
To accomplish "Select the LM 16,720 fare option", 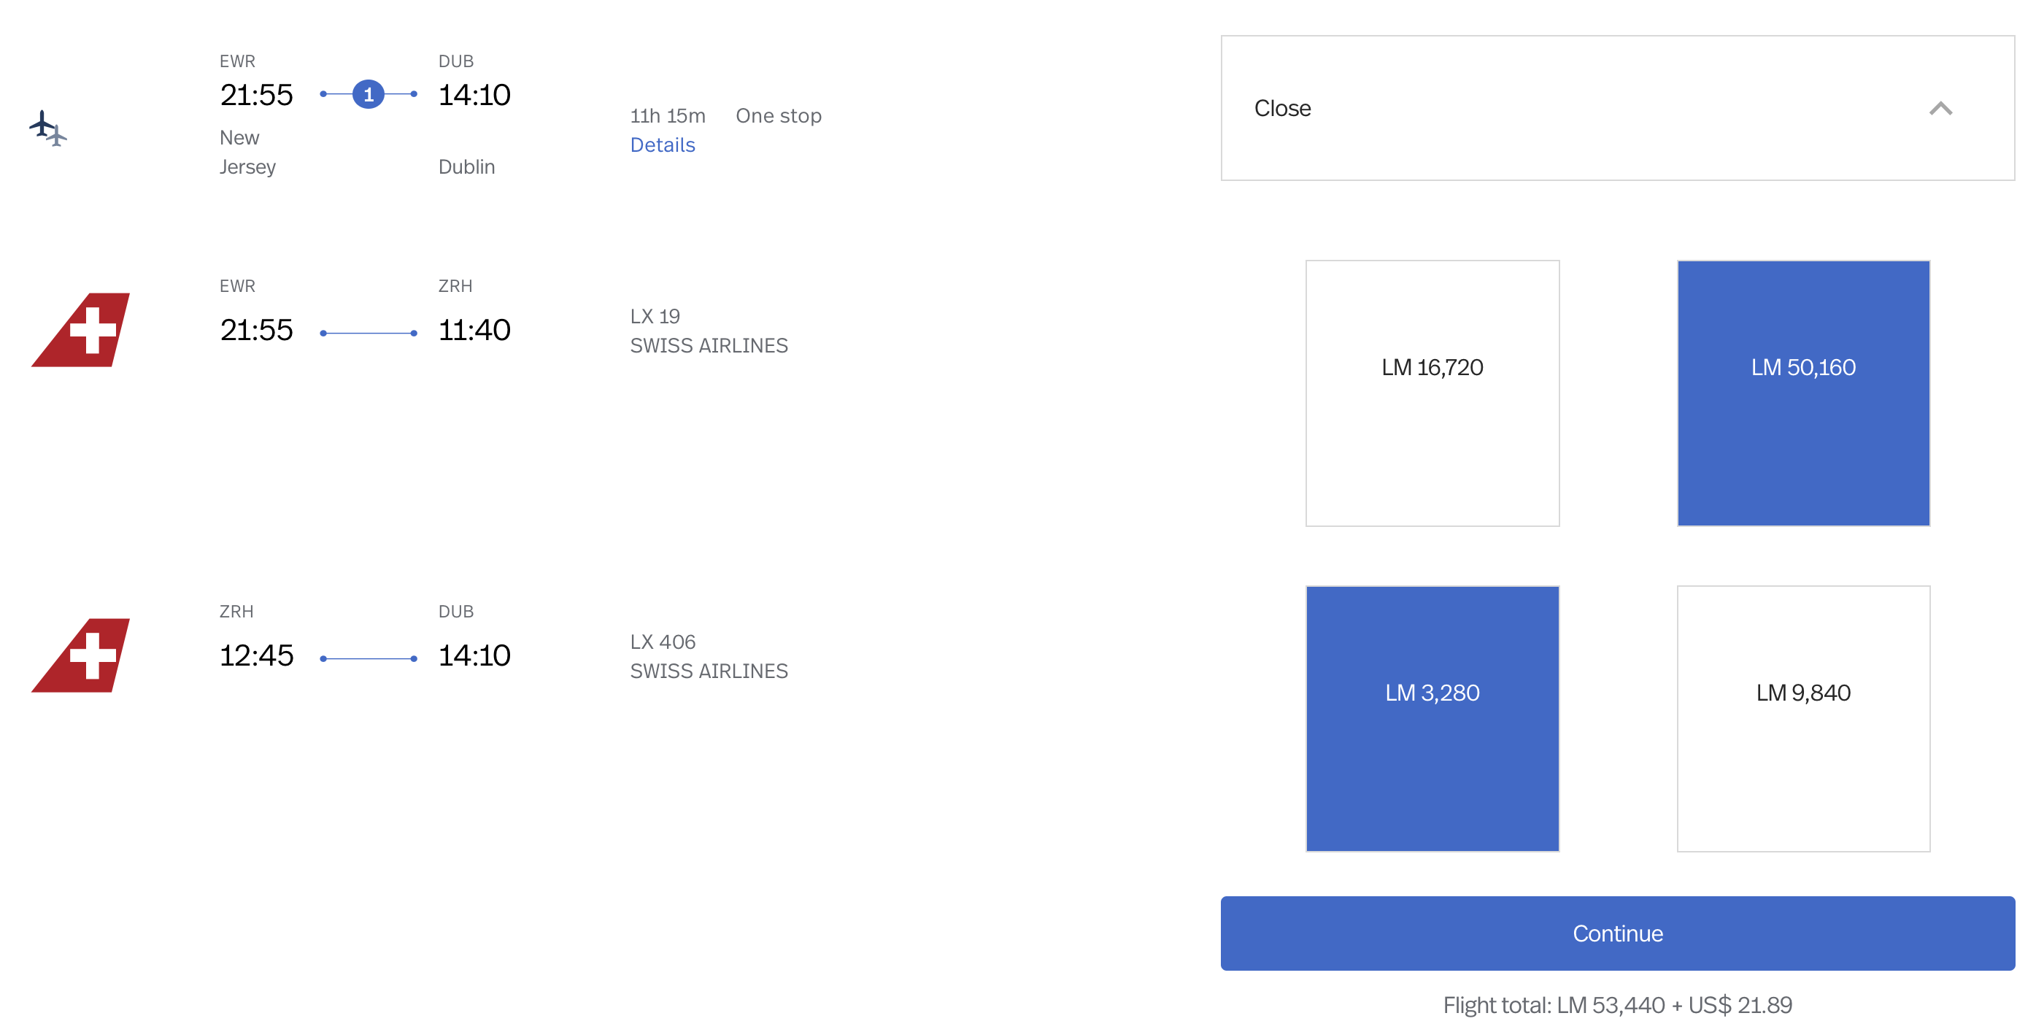I will 1431,393.
